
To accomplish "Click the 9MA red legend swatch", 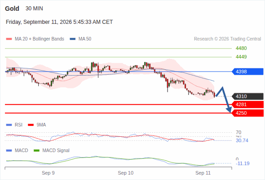I will click(31, 125).
